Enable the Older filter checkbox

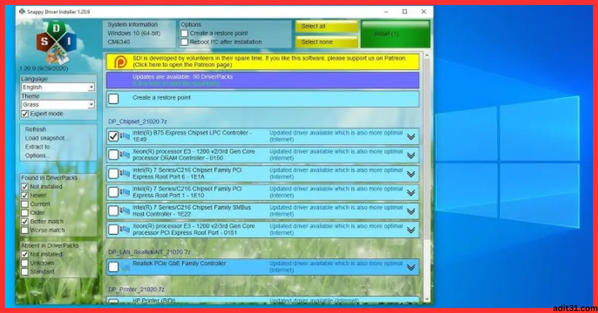tap(25, 213)
